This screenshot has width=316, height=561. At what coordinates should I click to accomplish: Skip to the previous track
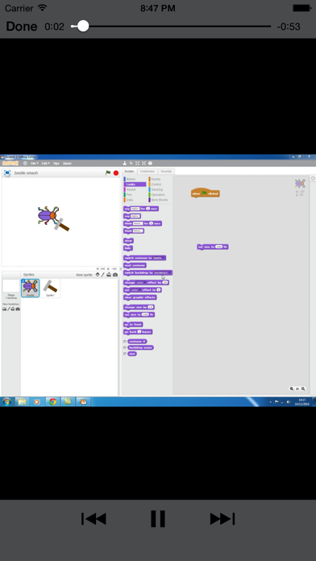[94, 519]
